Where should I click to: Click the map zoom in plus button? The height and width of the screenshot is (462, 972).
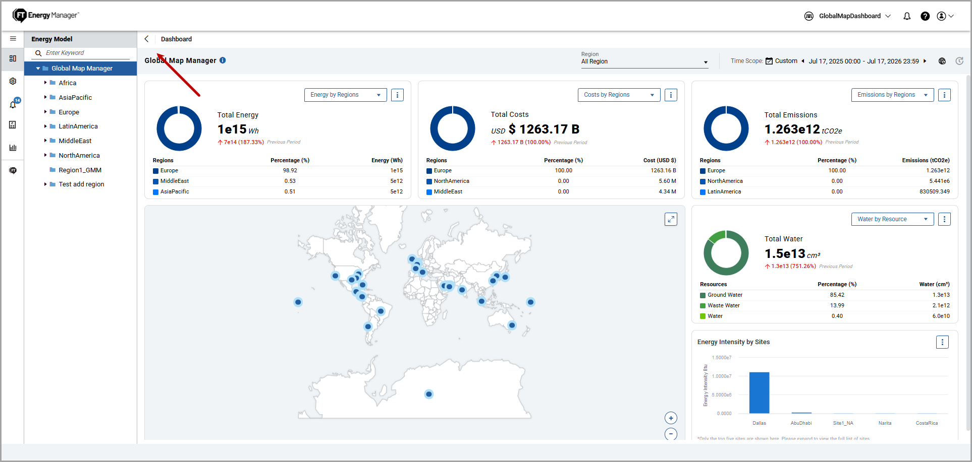point(671,418)
